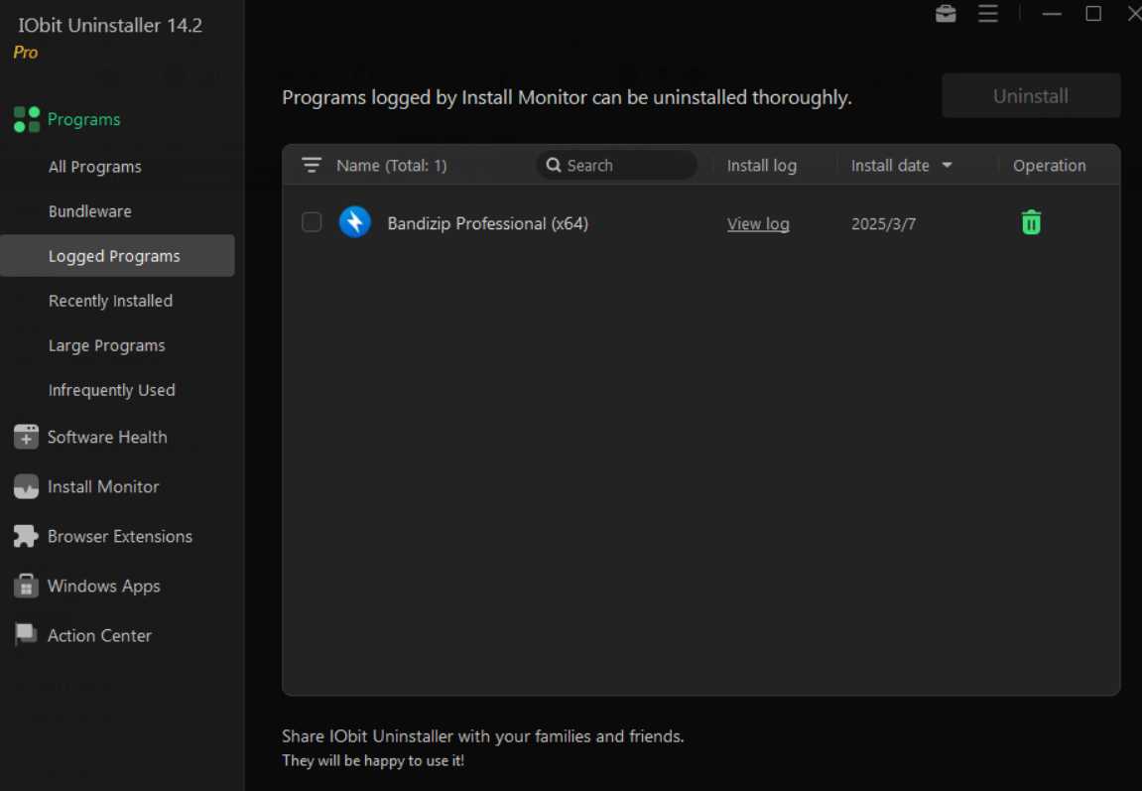Click Share IObit Uninstaller text
1142x791 pixels.
[x=483, y=736]
